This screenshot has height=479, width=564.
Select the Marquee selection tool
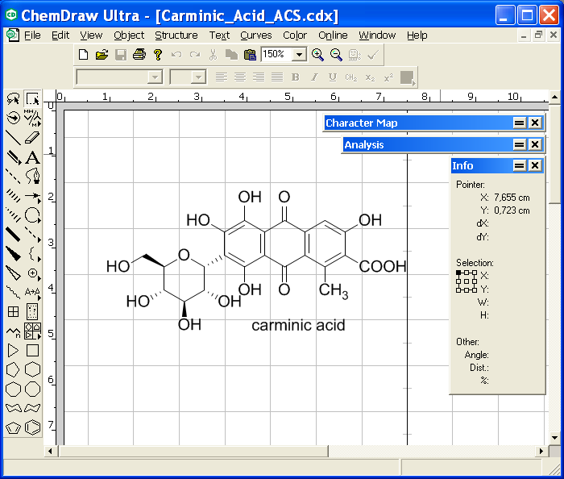coord(32,98)
